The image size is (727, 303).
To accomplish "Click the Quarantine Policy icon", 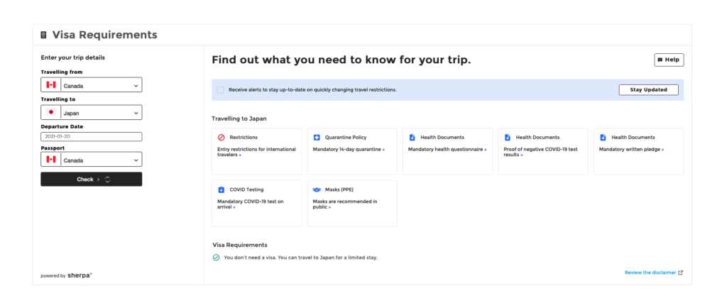I will (317, 137).
